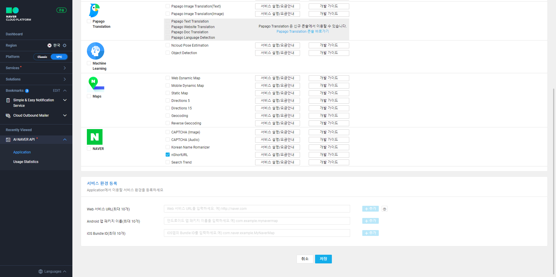Open Region settings gear icon
Image resolution: width=556 pixels, height=277 pixels.
point(65,45)
